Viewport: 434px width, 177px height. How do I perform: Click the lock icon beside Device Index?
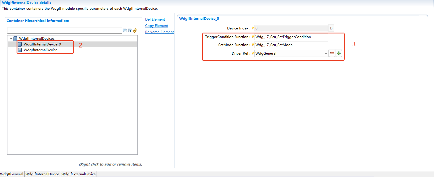click(x=252, y=28)
